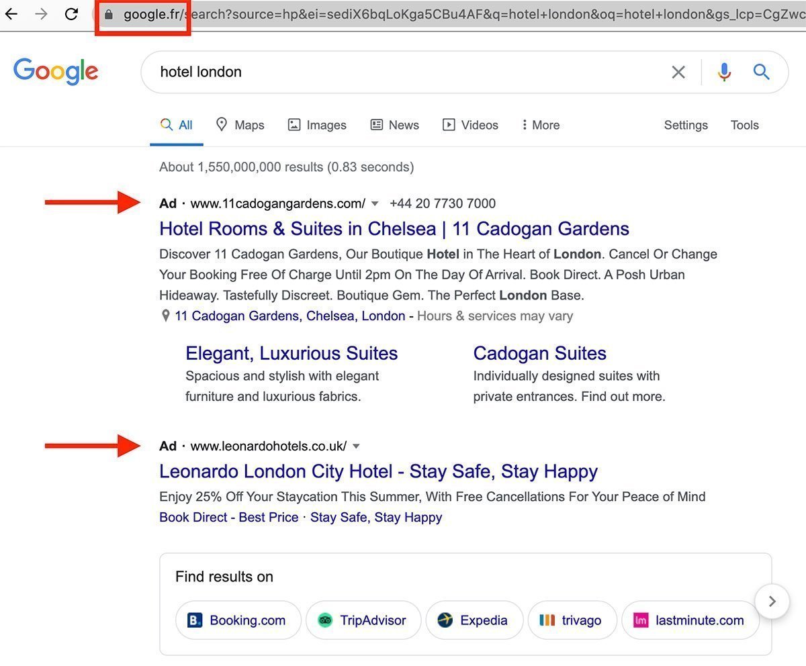This screenshot has height=666, width=806.
Task: Click the Google logo
Action: (56, 72)
